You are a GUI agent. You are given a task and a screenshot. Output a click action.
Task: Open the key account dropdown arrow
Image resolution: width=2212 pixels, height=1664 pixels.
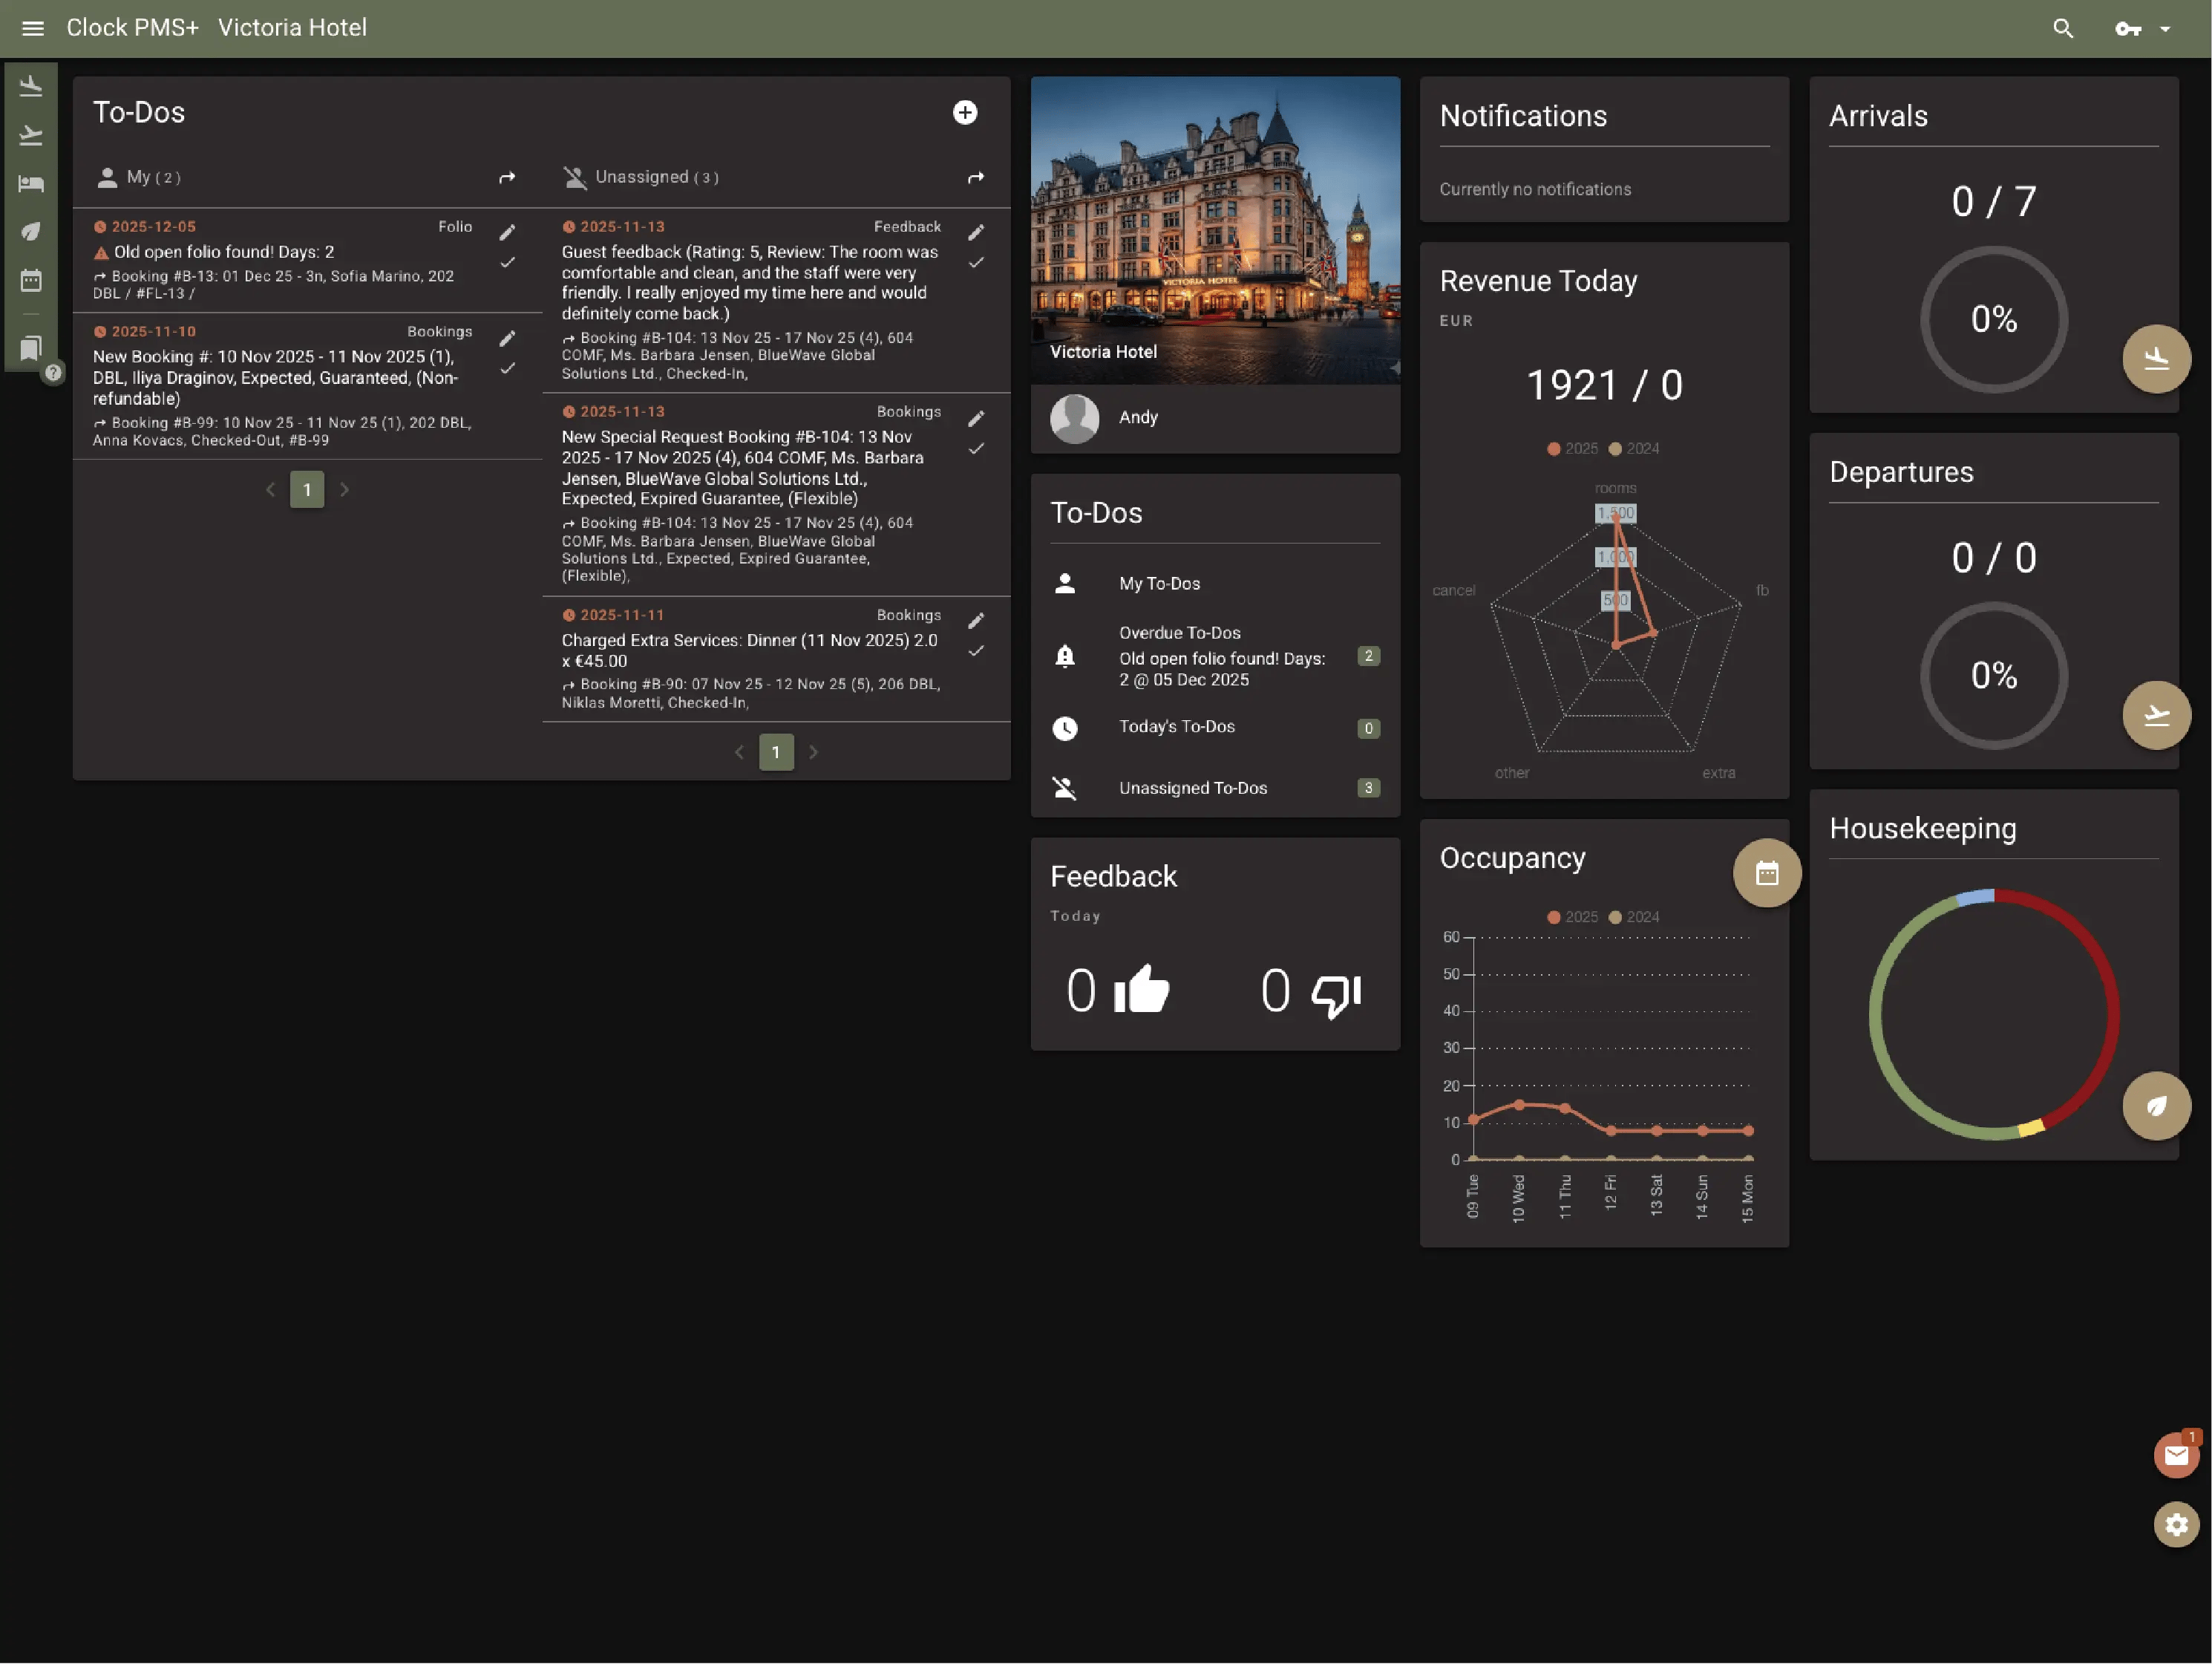[x=2165, y=29]
